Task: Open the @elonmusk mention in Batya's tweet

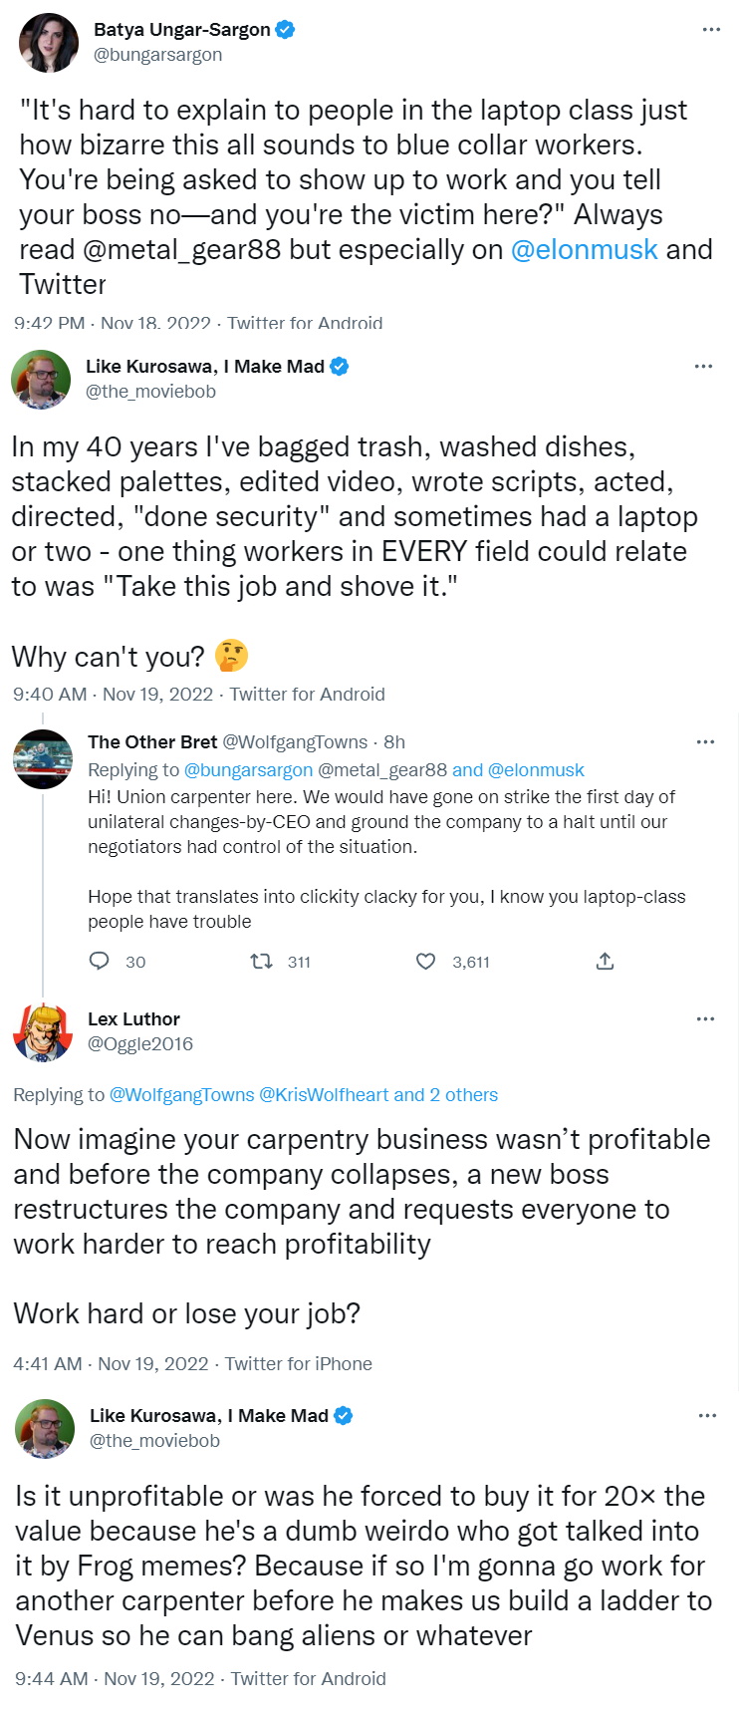Action: (584, 249)
